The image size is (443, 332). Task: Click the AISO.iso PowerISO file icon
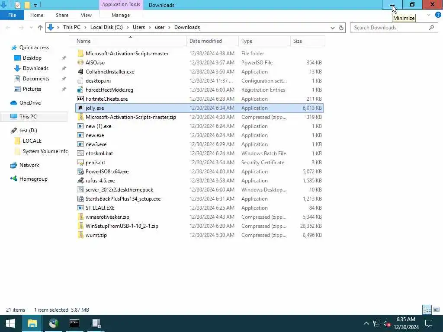pyautogui.click(x=80, y=62)
